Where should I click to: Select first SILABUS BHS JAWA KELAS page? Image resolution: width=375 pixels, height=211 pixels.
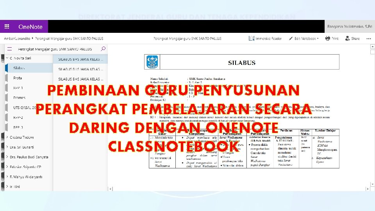(x=80, y=59)
